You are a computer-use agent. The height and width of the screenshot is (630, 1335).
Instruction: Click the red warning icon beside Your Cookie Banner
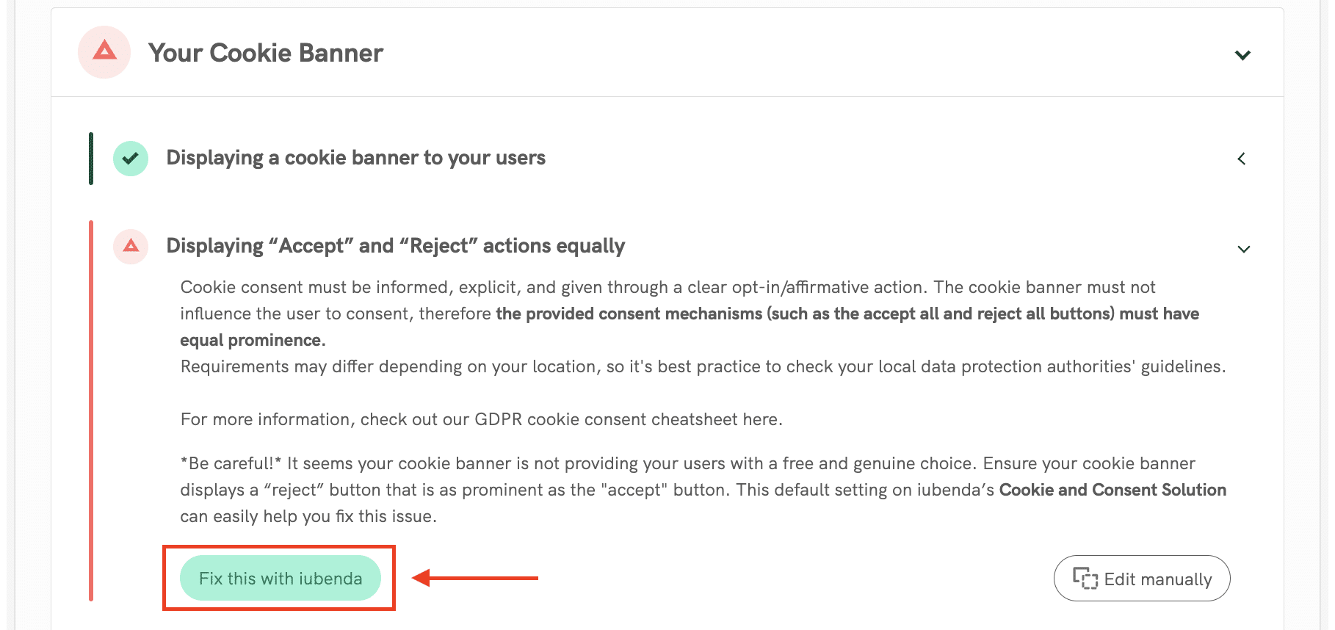pyautogui.click(x=104, y=52)
